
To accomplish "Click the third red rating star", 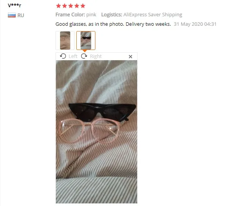I will pos(71,6).
